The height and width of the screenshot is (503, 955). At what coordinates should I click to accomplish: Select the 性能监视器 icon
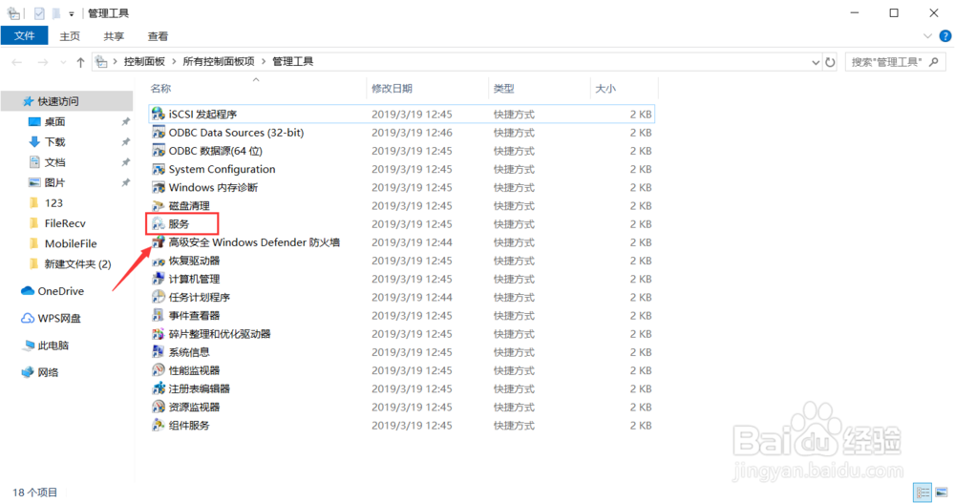159,370
